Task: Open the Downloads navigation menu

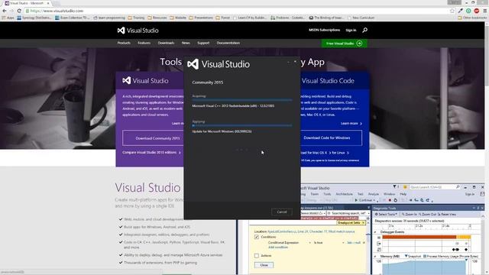Action: [x=166, y=43]
